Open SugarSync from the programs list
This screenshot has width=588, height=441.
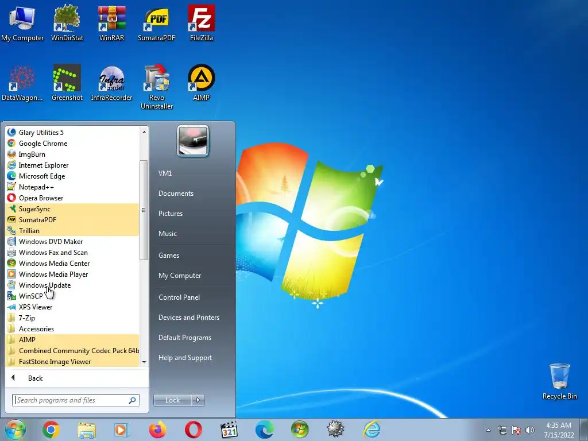72,209
